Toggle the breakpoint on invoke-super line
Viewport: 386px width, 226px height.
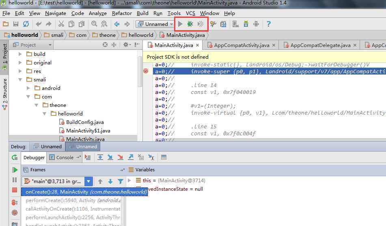[x=146, y=71]
